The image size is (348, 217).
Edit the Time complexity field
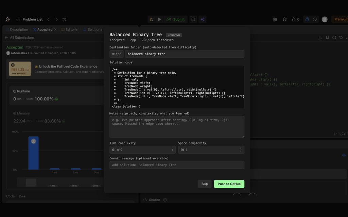[142, 150]
